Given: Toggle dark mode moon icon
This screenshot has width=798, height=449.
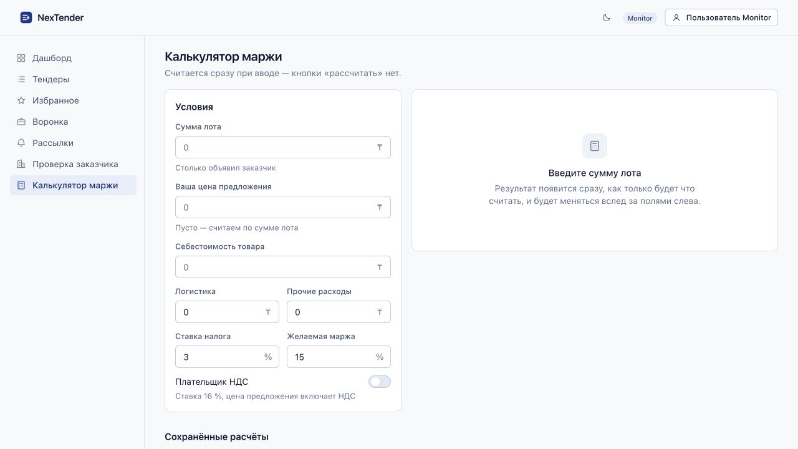Looking at the screenshot, I should tap(607, 17).
